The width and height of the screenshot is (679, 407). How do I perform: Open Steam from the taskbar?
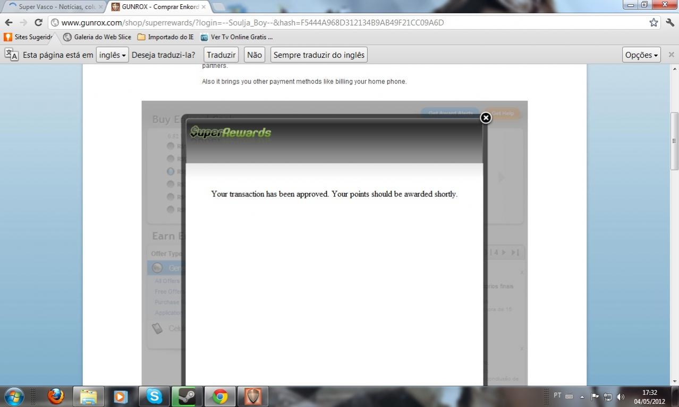186,396
